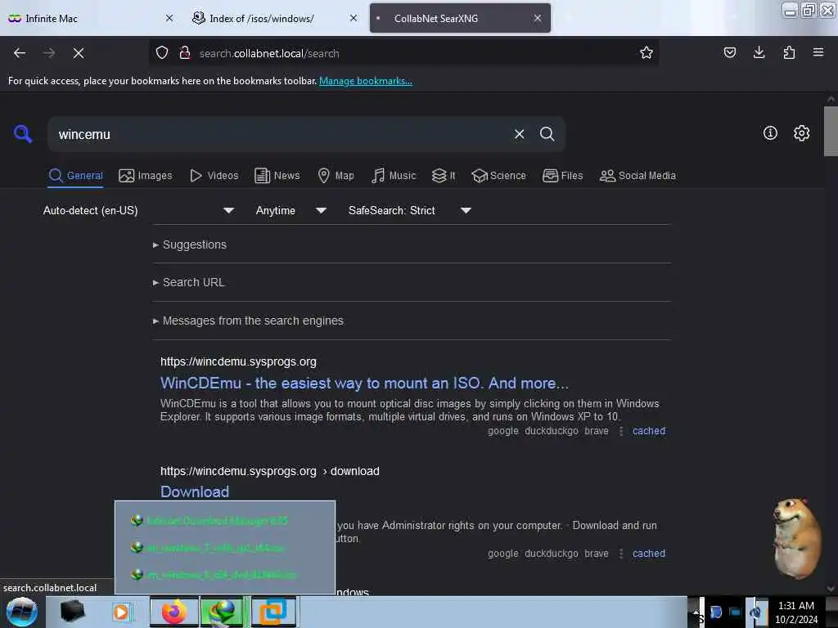The height and width of the screenshot is (628, 838).
Task: Open the SearXNG about info icon
Action: click(x=770, y=133)
